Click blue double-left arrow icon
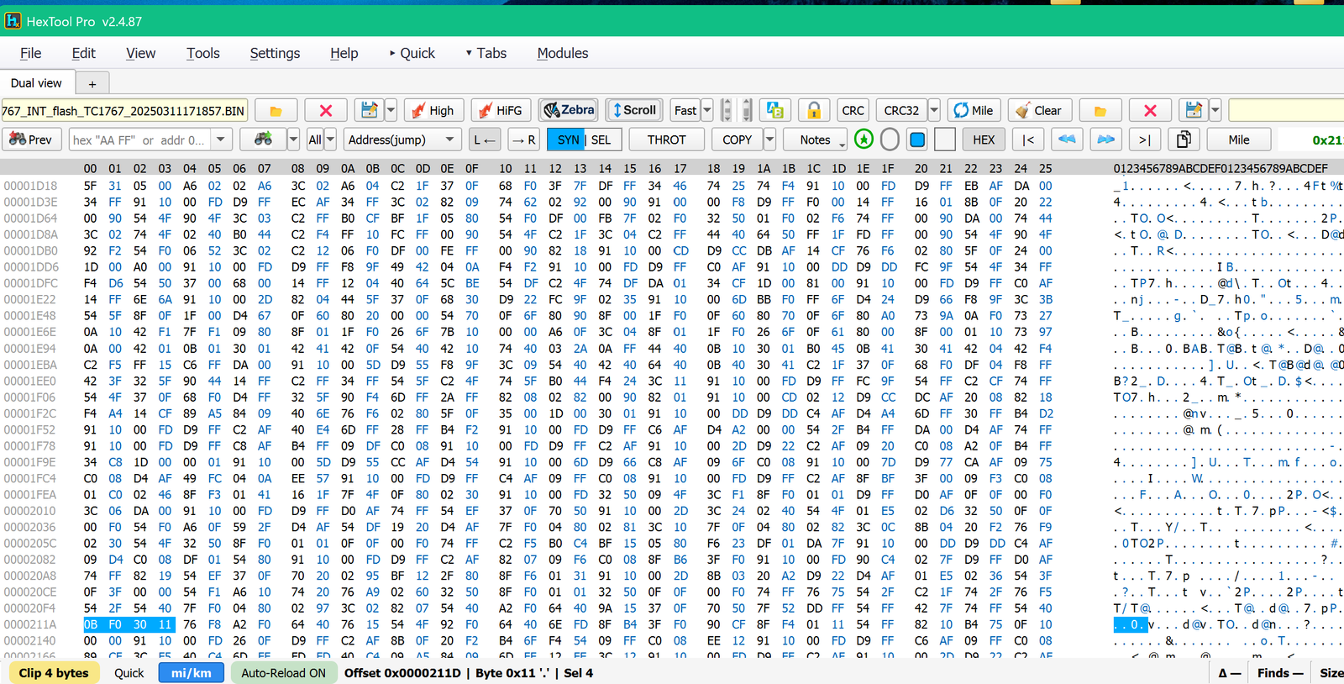This screenshot has height=684, width=1344. (x=1066, y=139)
